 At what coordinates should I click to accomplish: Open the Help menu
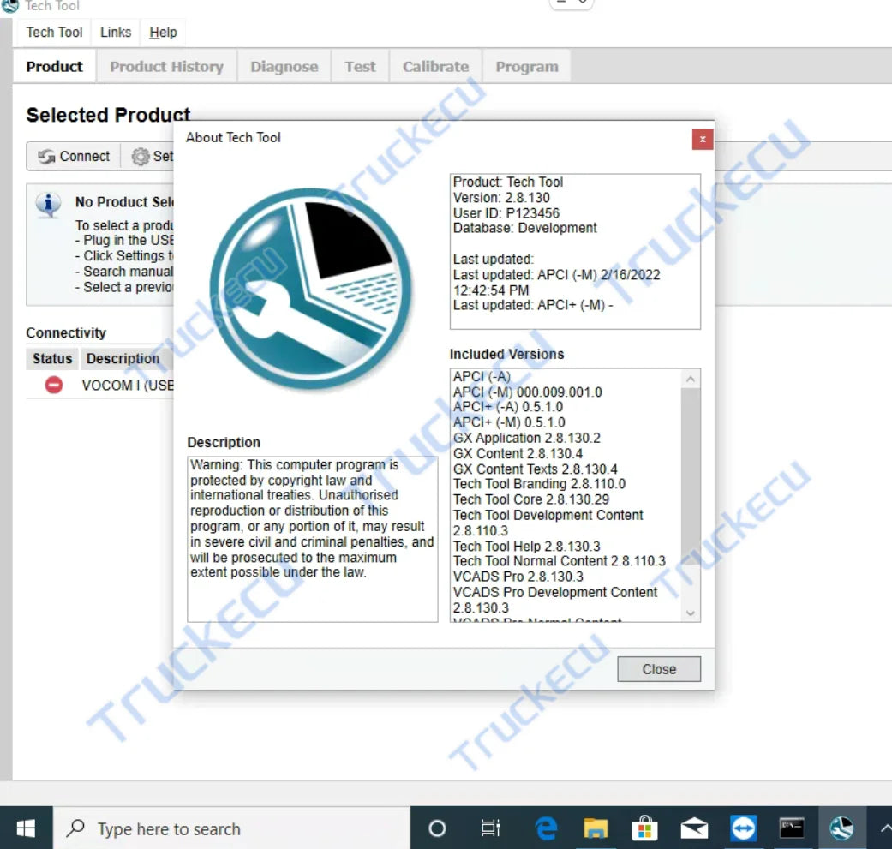[163, 33]
